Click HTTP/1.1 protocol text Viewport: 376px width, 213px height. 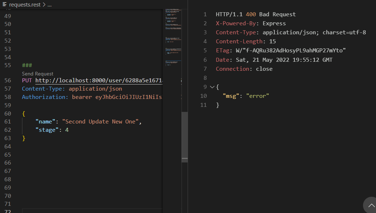(229, 14)
